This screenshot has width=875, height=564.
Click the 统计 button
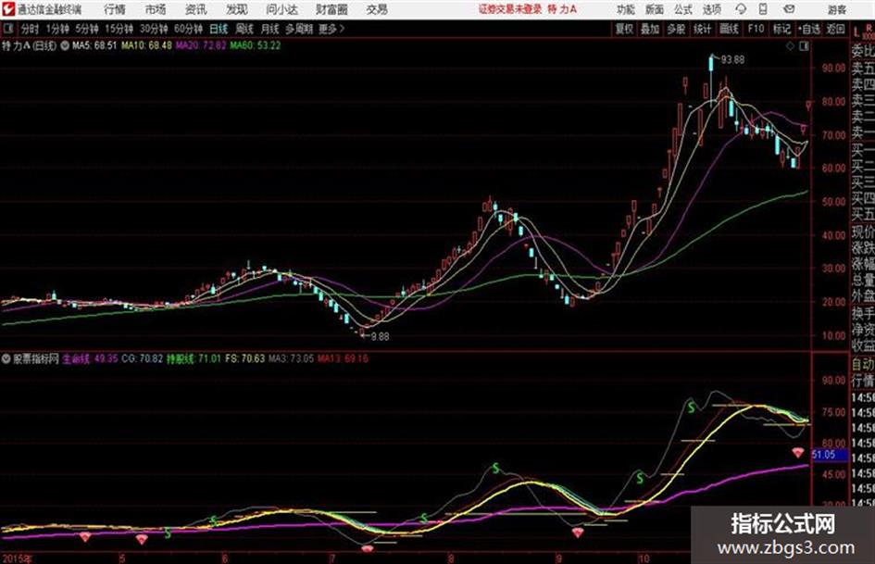(x=703, y=29)
